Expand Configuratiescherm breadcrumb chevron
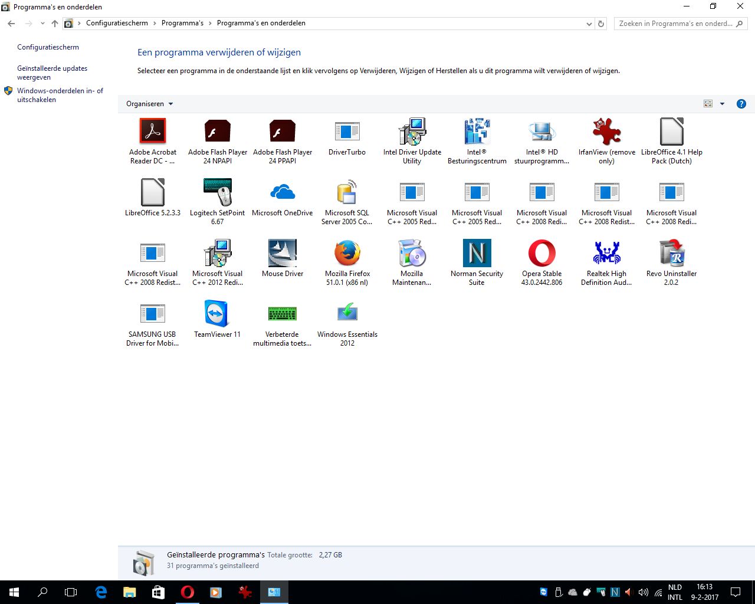This screenshot has height=604, width=755. click(x=155, y=24)
